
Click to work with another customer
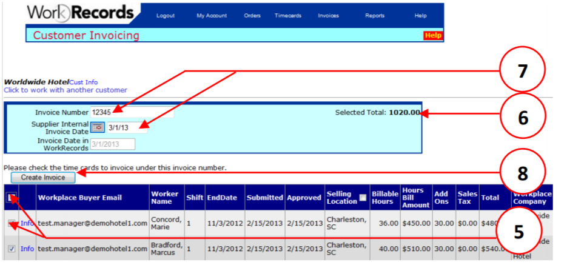click(65, 90)
